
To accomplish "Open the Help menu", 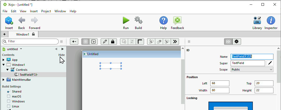I will tap(73, 11).
